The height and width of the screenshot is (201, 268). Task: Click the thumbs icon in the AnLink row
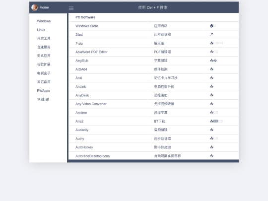(x=211, y=86)
